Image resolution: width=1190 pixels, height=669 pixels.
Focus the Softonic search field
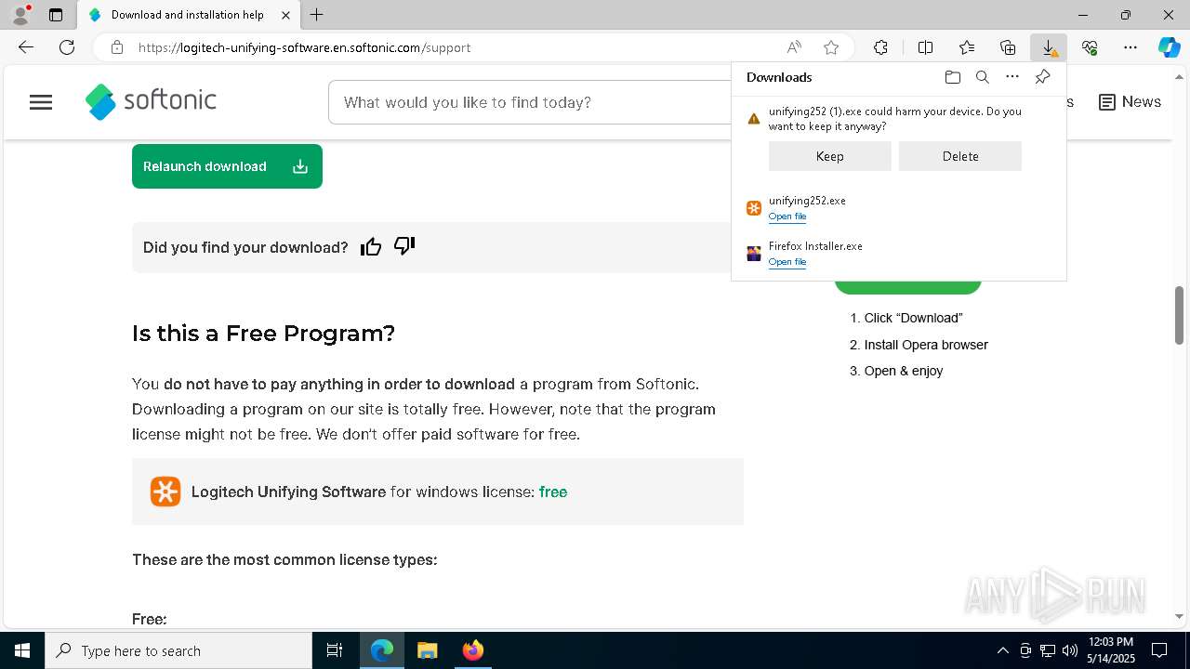(x=530, y=102)
